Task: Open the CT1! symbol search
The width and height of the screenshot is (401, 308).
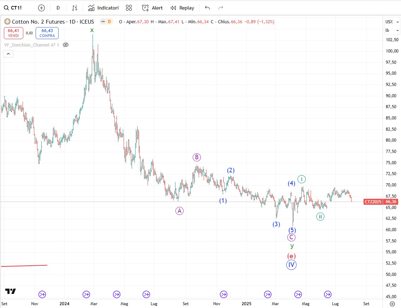Action: [x=13, y=8]
